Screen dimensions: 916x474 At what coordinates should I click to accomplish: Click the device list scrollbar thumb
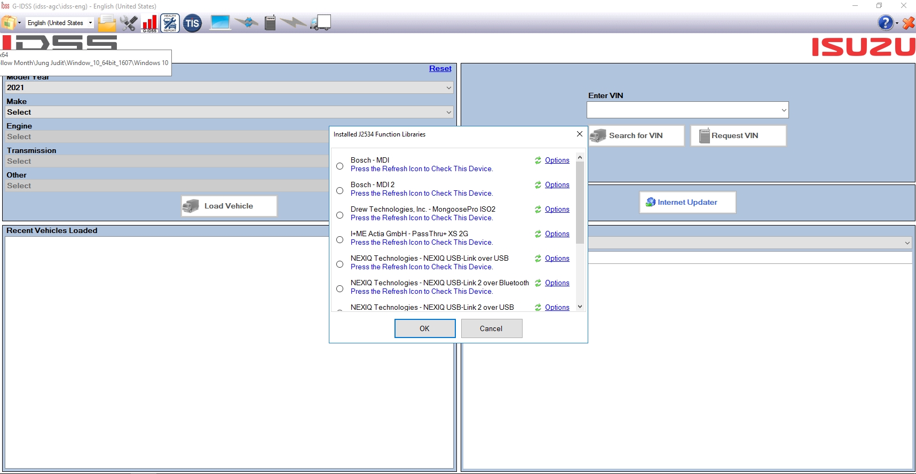(580, 203)
